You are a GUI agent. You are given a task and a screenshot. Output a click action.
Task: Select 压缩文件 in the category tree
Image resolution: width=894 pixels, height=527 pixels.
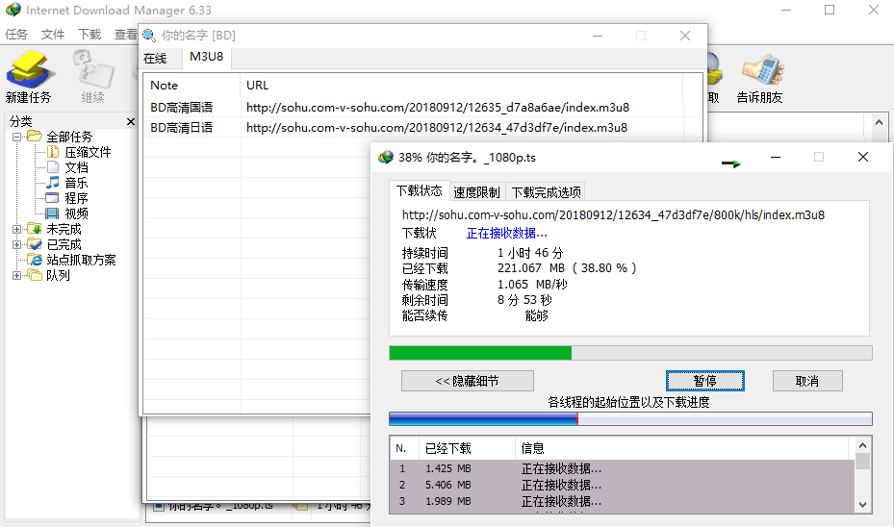(88, 152)
